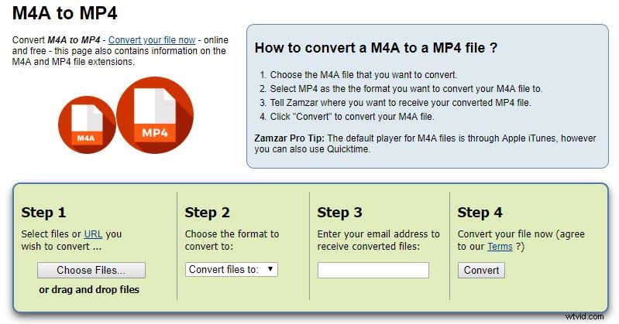Click the 'Step 1' heading
This screenshot has width=619, height=324.
[x=43, y=213]
